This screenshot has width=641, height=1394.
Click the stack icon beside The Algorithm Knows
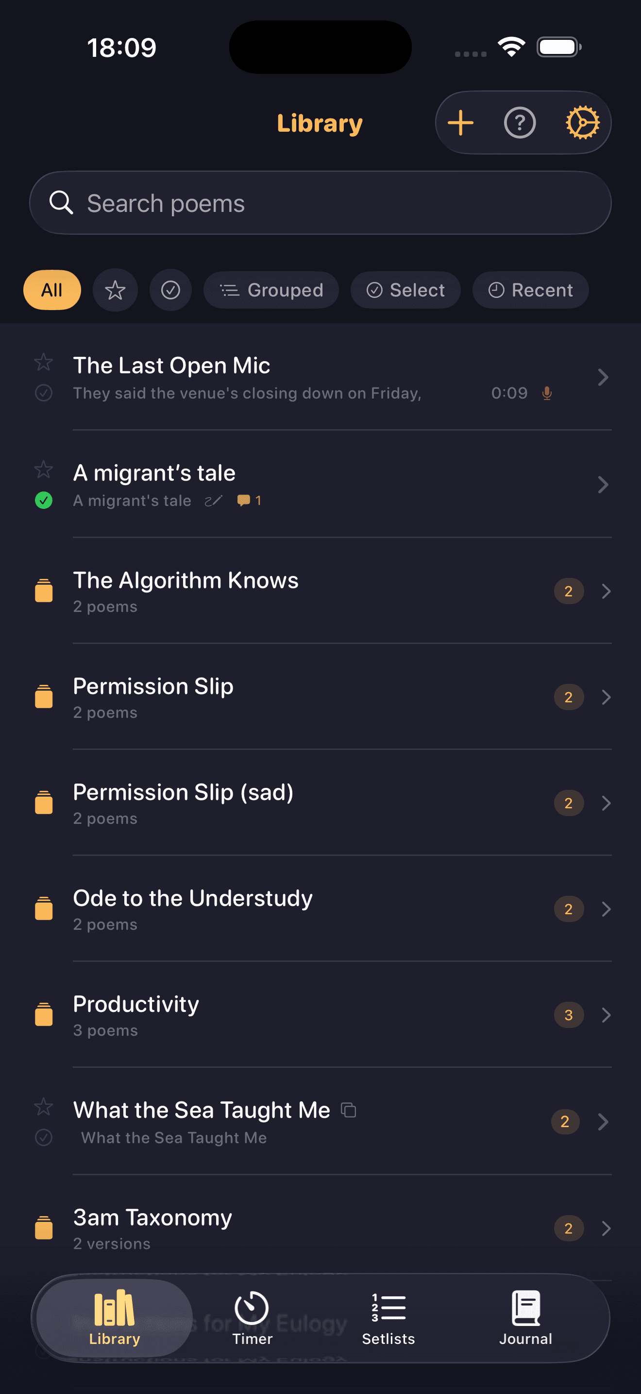pos(44,591)
